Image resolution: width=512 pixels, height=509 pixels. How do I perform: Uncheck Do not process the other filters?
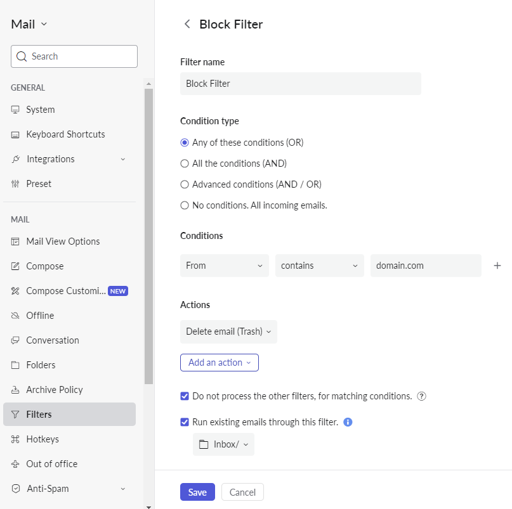[x=184, y=396]
